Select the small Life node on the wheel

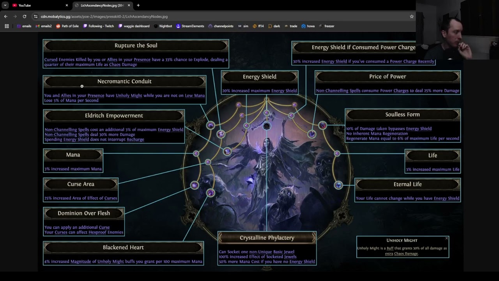[x=337, y=154]
